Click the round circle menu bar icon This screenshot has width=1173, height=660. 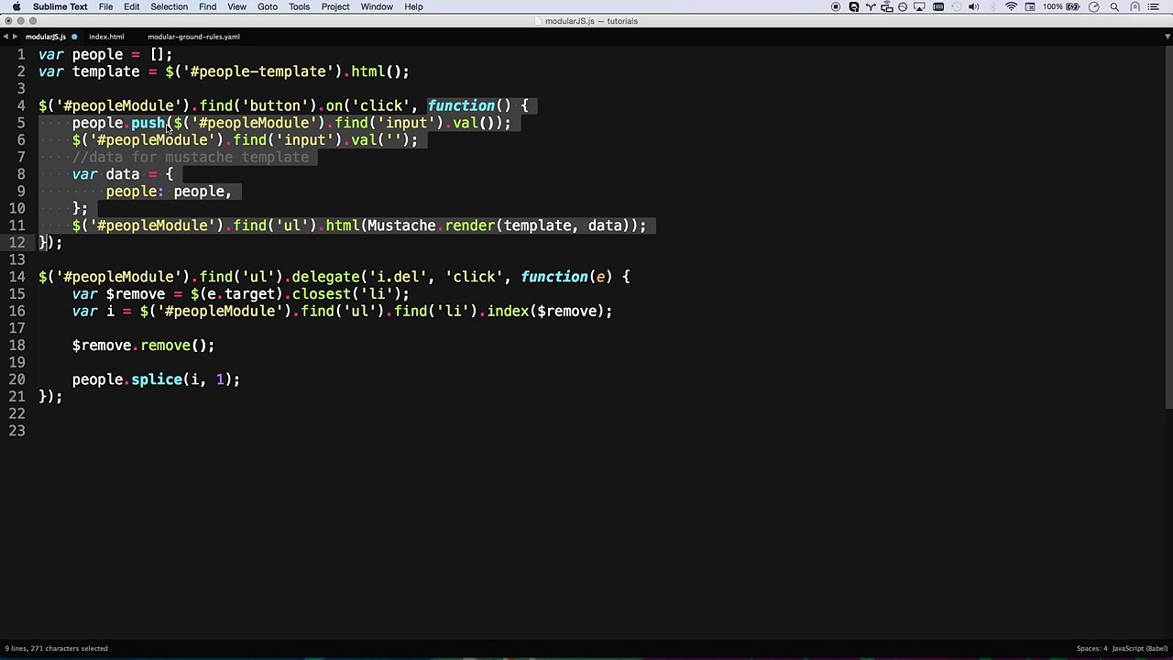pos(903,6)
